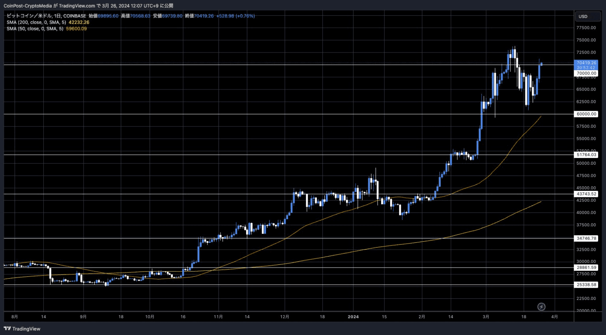
Task: Click the open price 69895.60
Action: [108, 16]
